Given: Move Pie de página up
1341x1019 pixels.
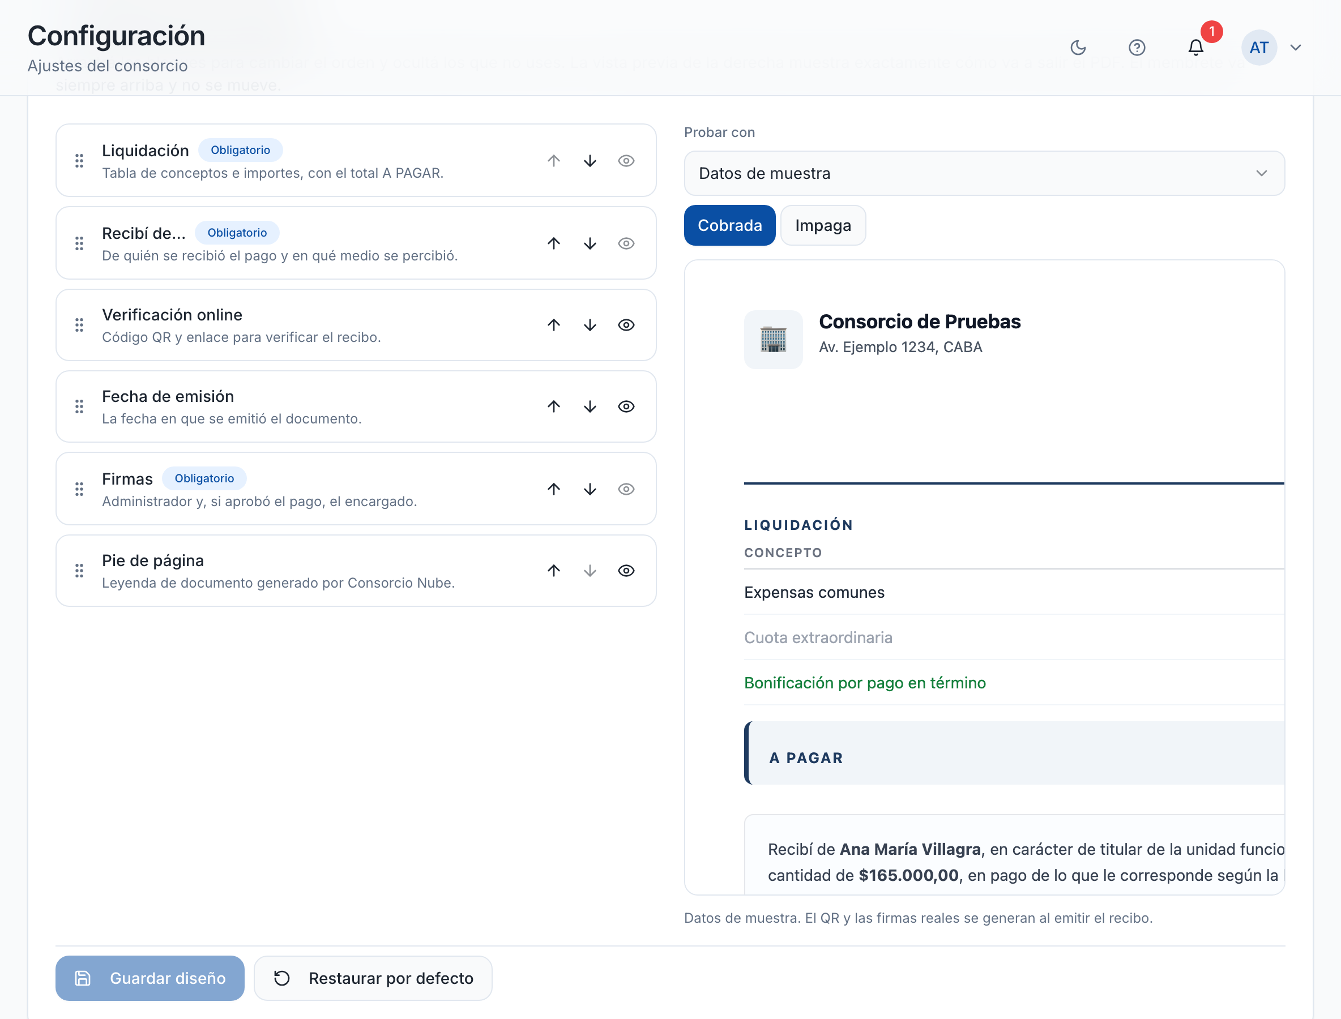Looking at the screenshot, I should click(x=553, y=571).
